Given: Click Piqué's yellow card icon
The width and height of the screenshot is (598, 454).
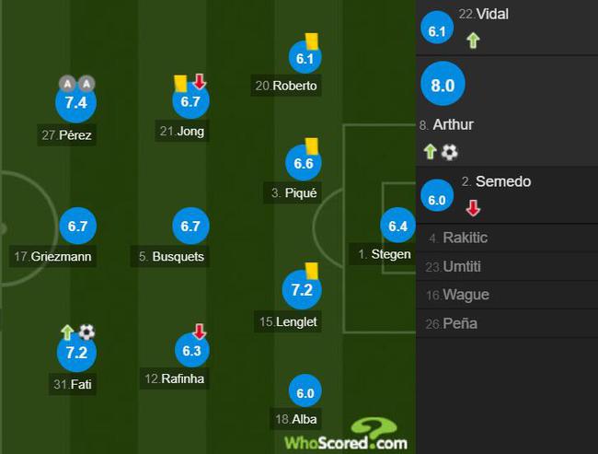Looking at the screenshot, I should (x=312, y=146).
